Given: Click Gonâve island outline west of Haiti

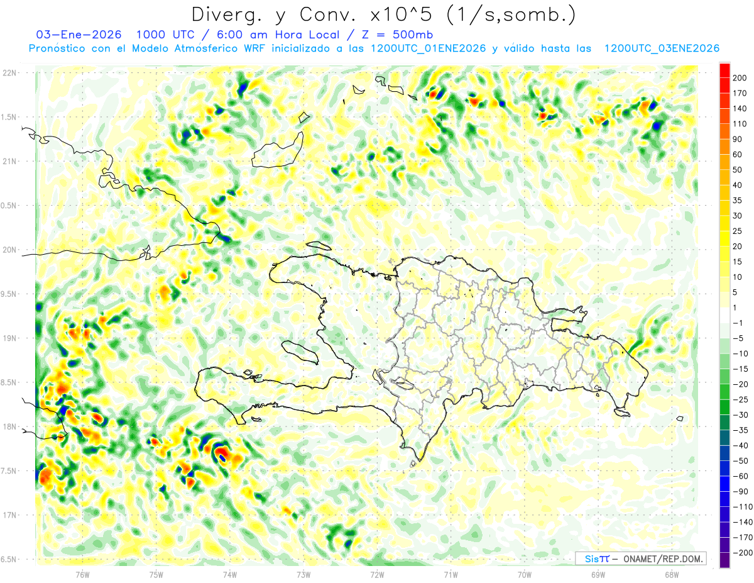Looking at the screenshot, I should 300,352.
